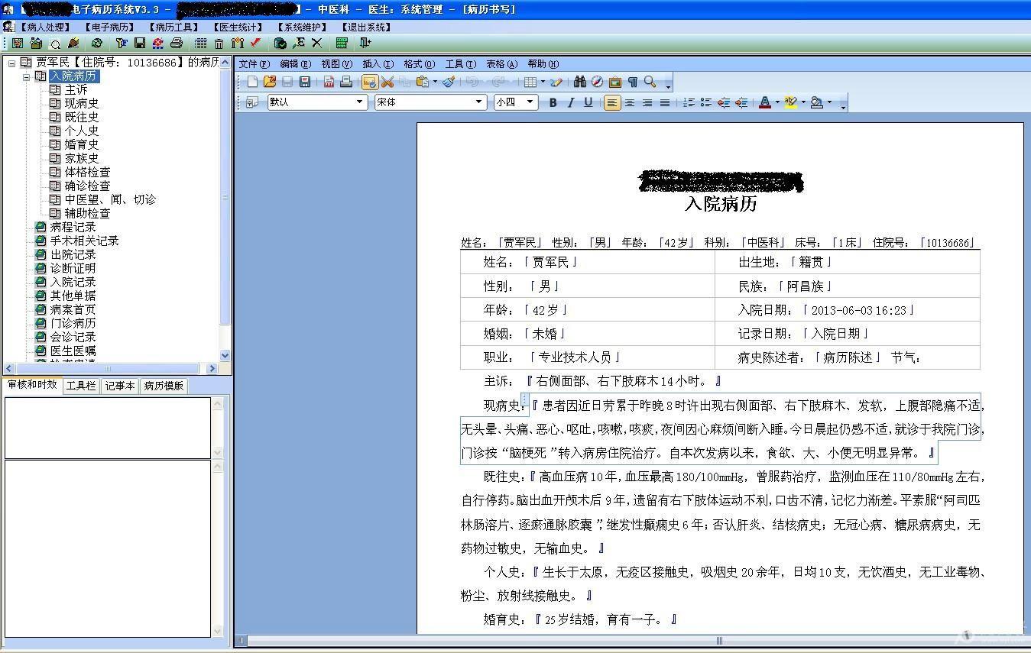Switch to the 工具栏 tab
1031x653 pixels.
tap(80, 386)
